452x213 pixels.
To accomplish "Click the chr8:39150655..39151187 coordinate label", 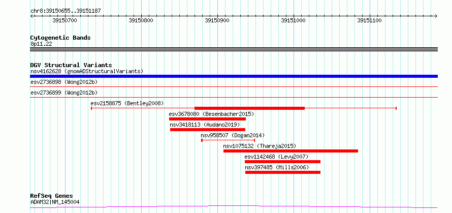I will point(66,11).
